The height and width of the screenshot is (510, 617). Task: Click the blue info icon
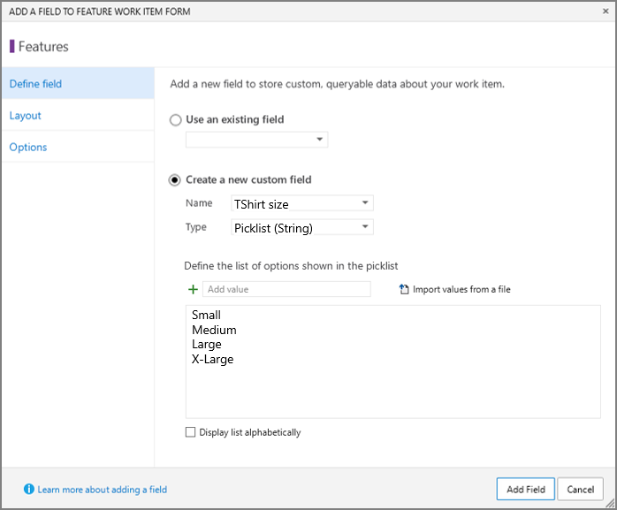[x=28, y=489]
